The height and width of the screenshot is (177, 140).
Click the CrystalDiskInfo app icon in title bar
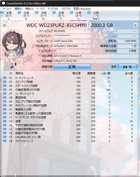[3, 3]
